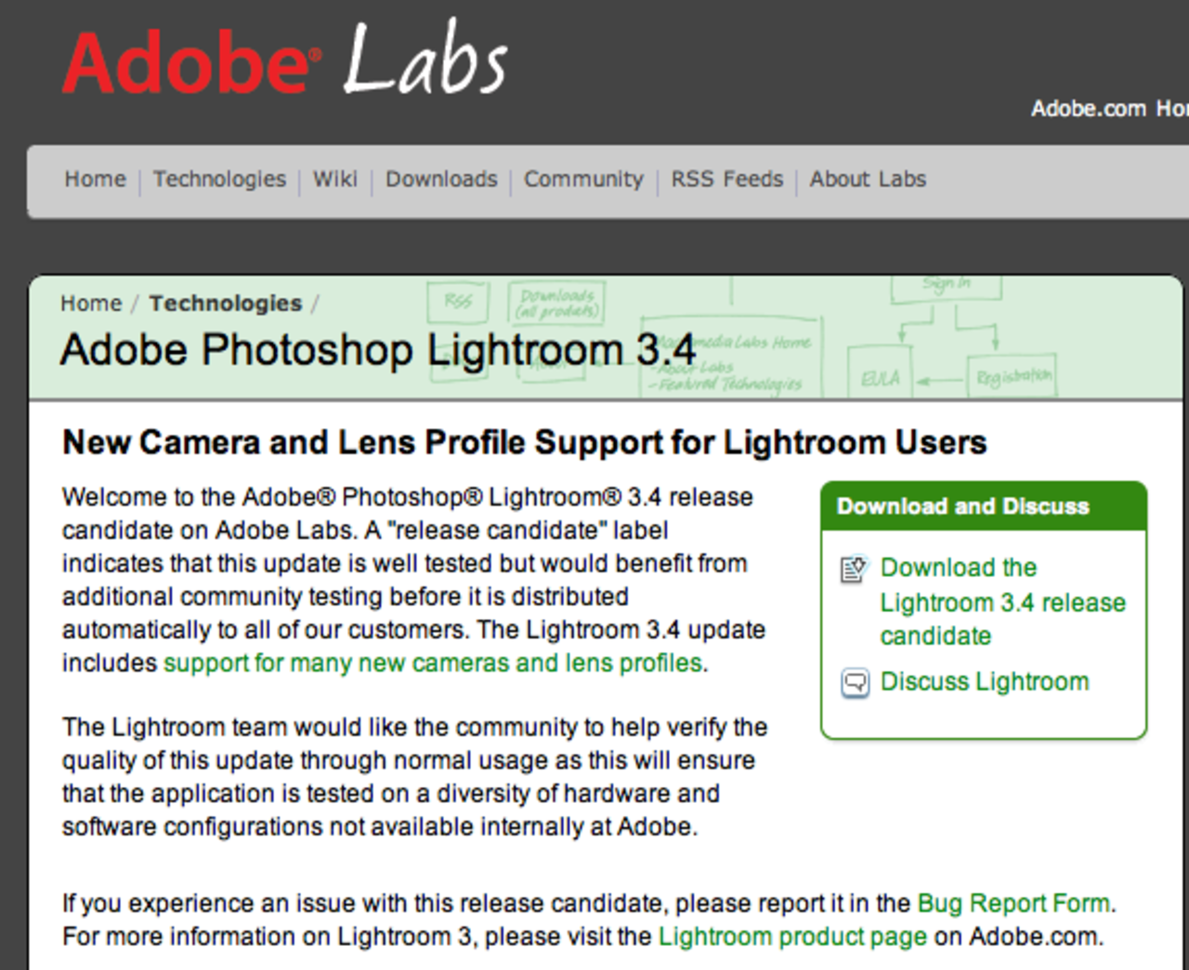Viewport: 1189px width, 970px height.
Task: Open the Community page from the navigation
Action: pyautogui.click(x=582, y=179)
